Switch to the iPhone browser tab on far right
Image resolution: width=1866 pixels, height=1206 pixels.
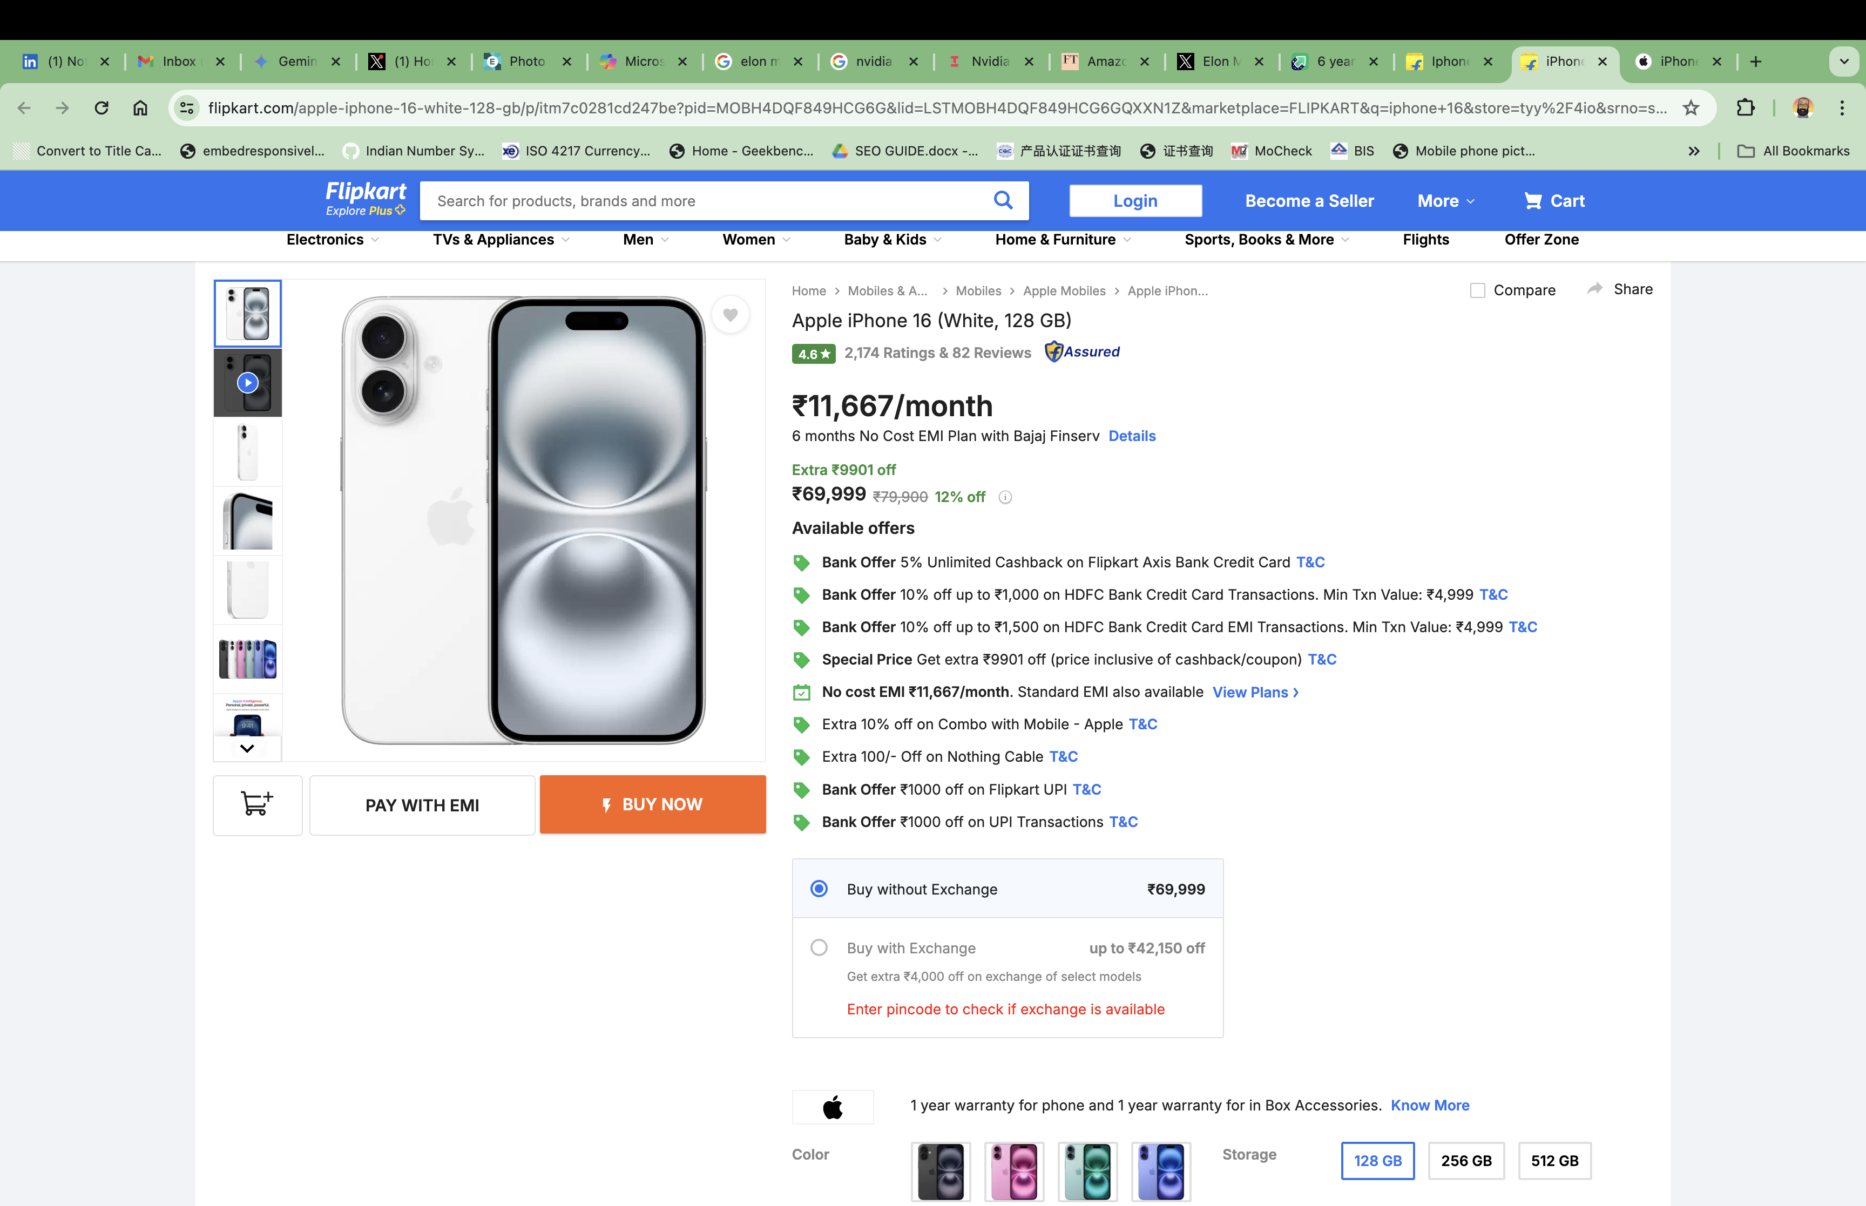tap(1677, 61)
